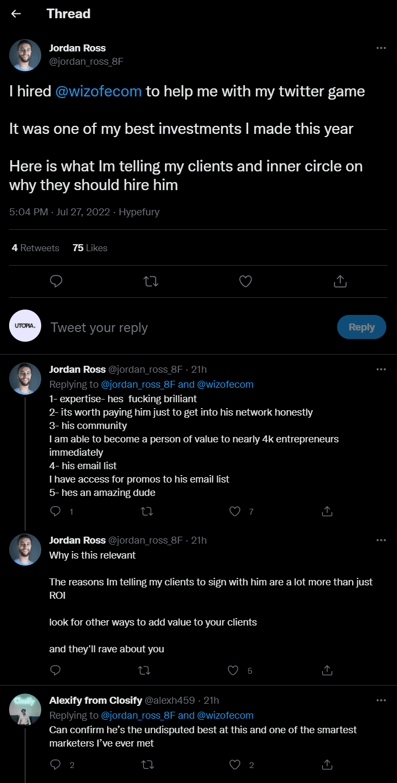The width and height of the screenshot is (397, 783).
Task: Like the main tweet by Jordan Ross
Action: (x=246, y=281)
